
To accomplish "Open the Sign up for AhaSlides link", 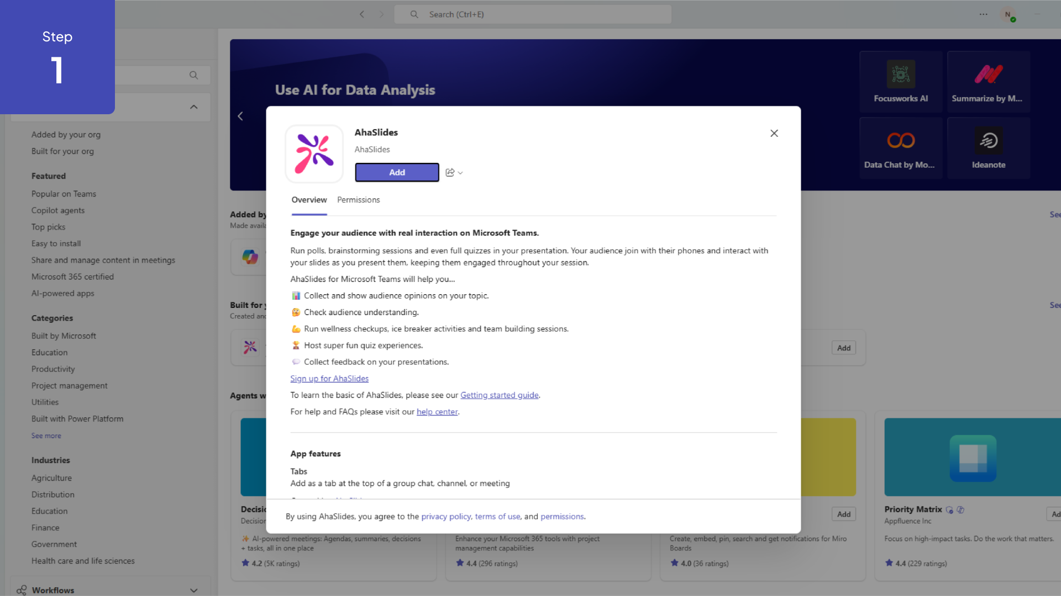I will pos(329,379).
